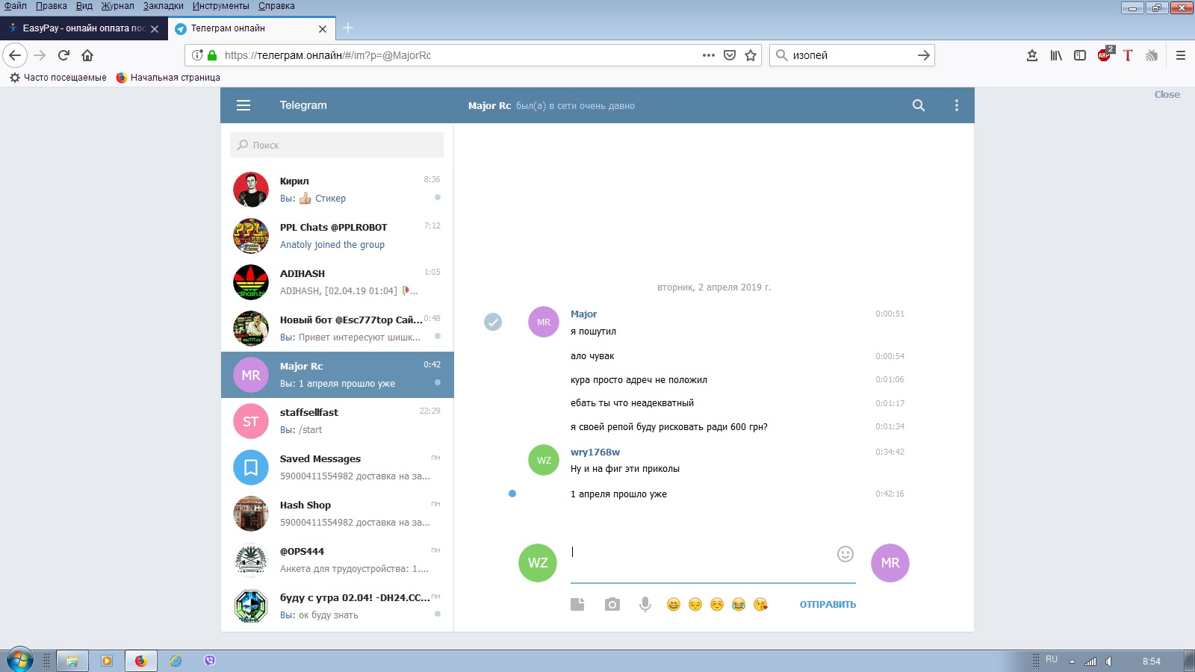This screenshot has width=1195, height=672.
Task: Switch to the EasyPay browser tab
Action: [x=84, y=28]
